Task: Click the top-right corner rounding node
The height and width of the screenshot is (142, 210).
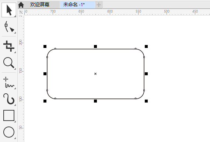Action: (x=136, y=49)
